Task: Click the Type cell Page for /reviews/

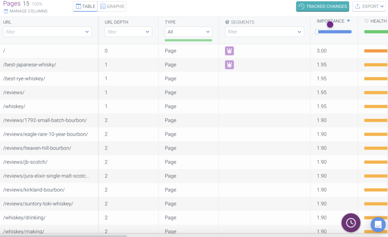Action: (171, 92)
